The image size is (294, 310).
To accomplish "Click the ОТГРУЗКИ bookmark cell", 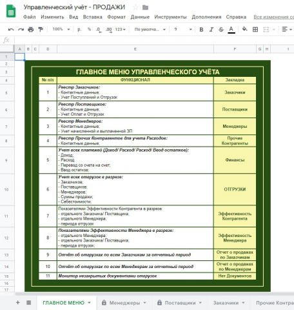I will [235, 189].
